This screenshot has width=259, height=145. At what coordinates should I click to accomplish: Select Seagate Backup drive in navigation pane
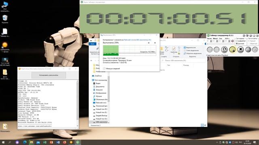click(100, 116)
